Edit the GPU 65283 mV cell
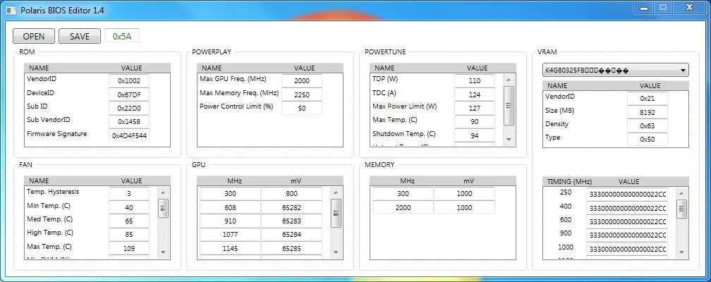 [291, 221]
